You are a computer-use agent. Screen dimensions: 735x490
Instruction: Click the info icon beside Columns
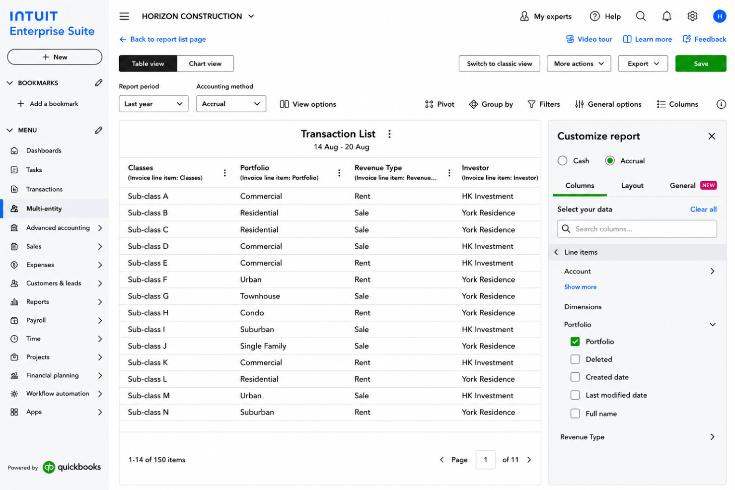click(721, 104)
